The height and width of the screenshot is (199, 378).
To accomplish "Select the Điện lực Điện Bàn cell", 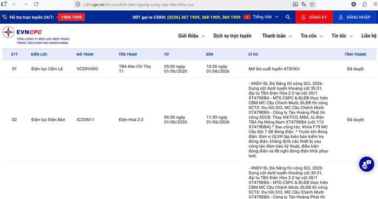I will click(48, 120).
